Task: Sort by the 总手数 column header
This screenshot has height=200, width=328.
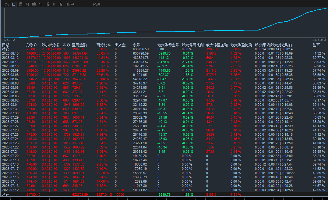Action: tap(32, 45)
